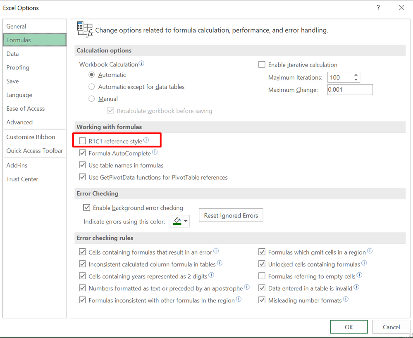Viewport: 413px width, 338px height.
Task: Click Reset Ignored Errors button
Action: pos(231,215)
